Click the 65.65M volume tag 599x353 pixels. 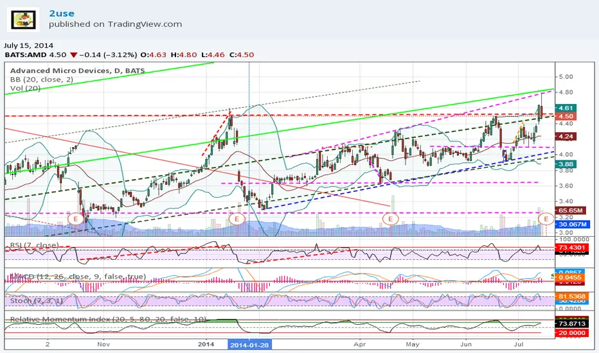pyautogui.click(x=570, y=211)
